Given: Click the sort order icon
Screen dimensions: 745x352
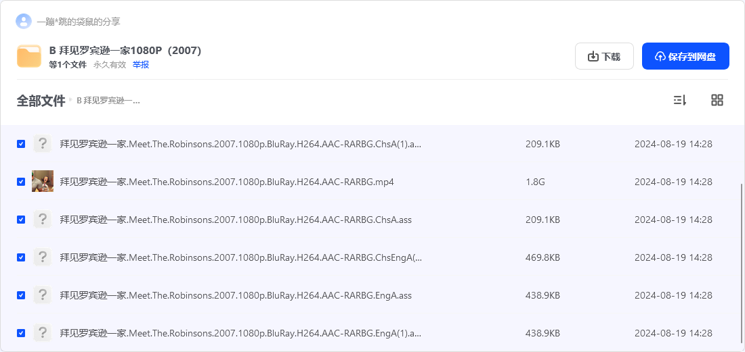Looking at the screenshot, I should click(x=680, y=100).
